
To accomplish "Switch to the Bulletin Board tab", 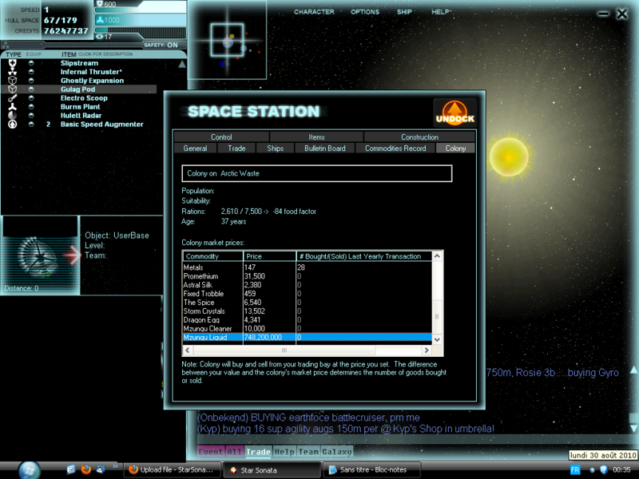I will pyautogui.click(x=324, y=148).
